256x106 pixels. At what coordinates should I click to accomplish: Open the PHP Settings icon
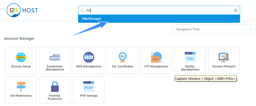89,87
